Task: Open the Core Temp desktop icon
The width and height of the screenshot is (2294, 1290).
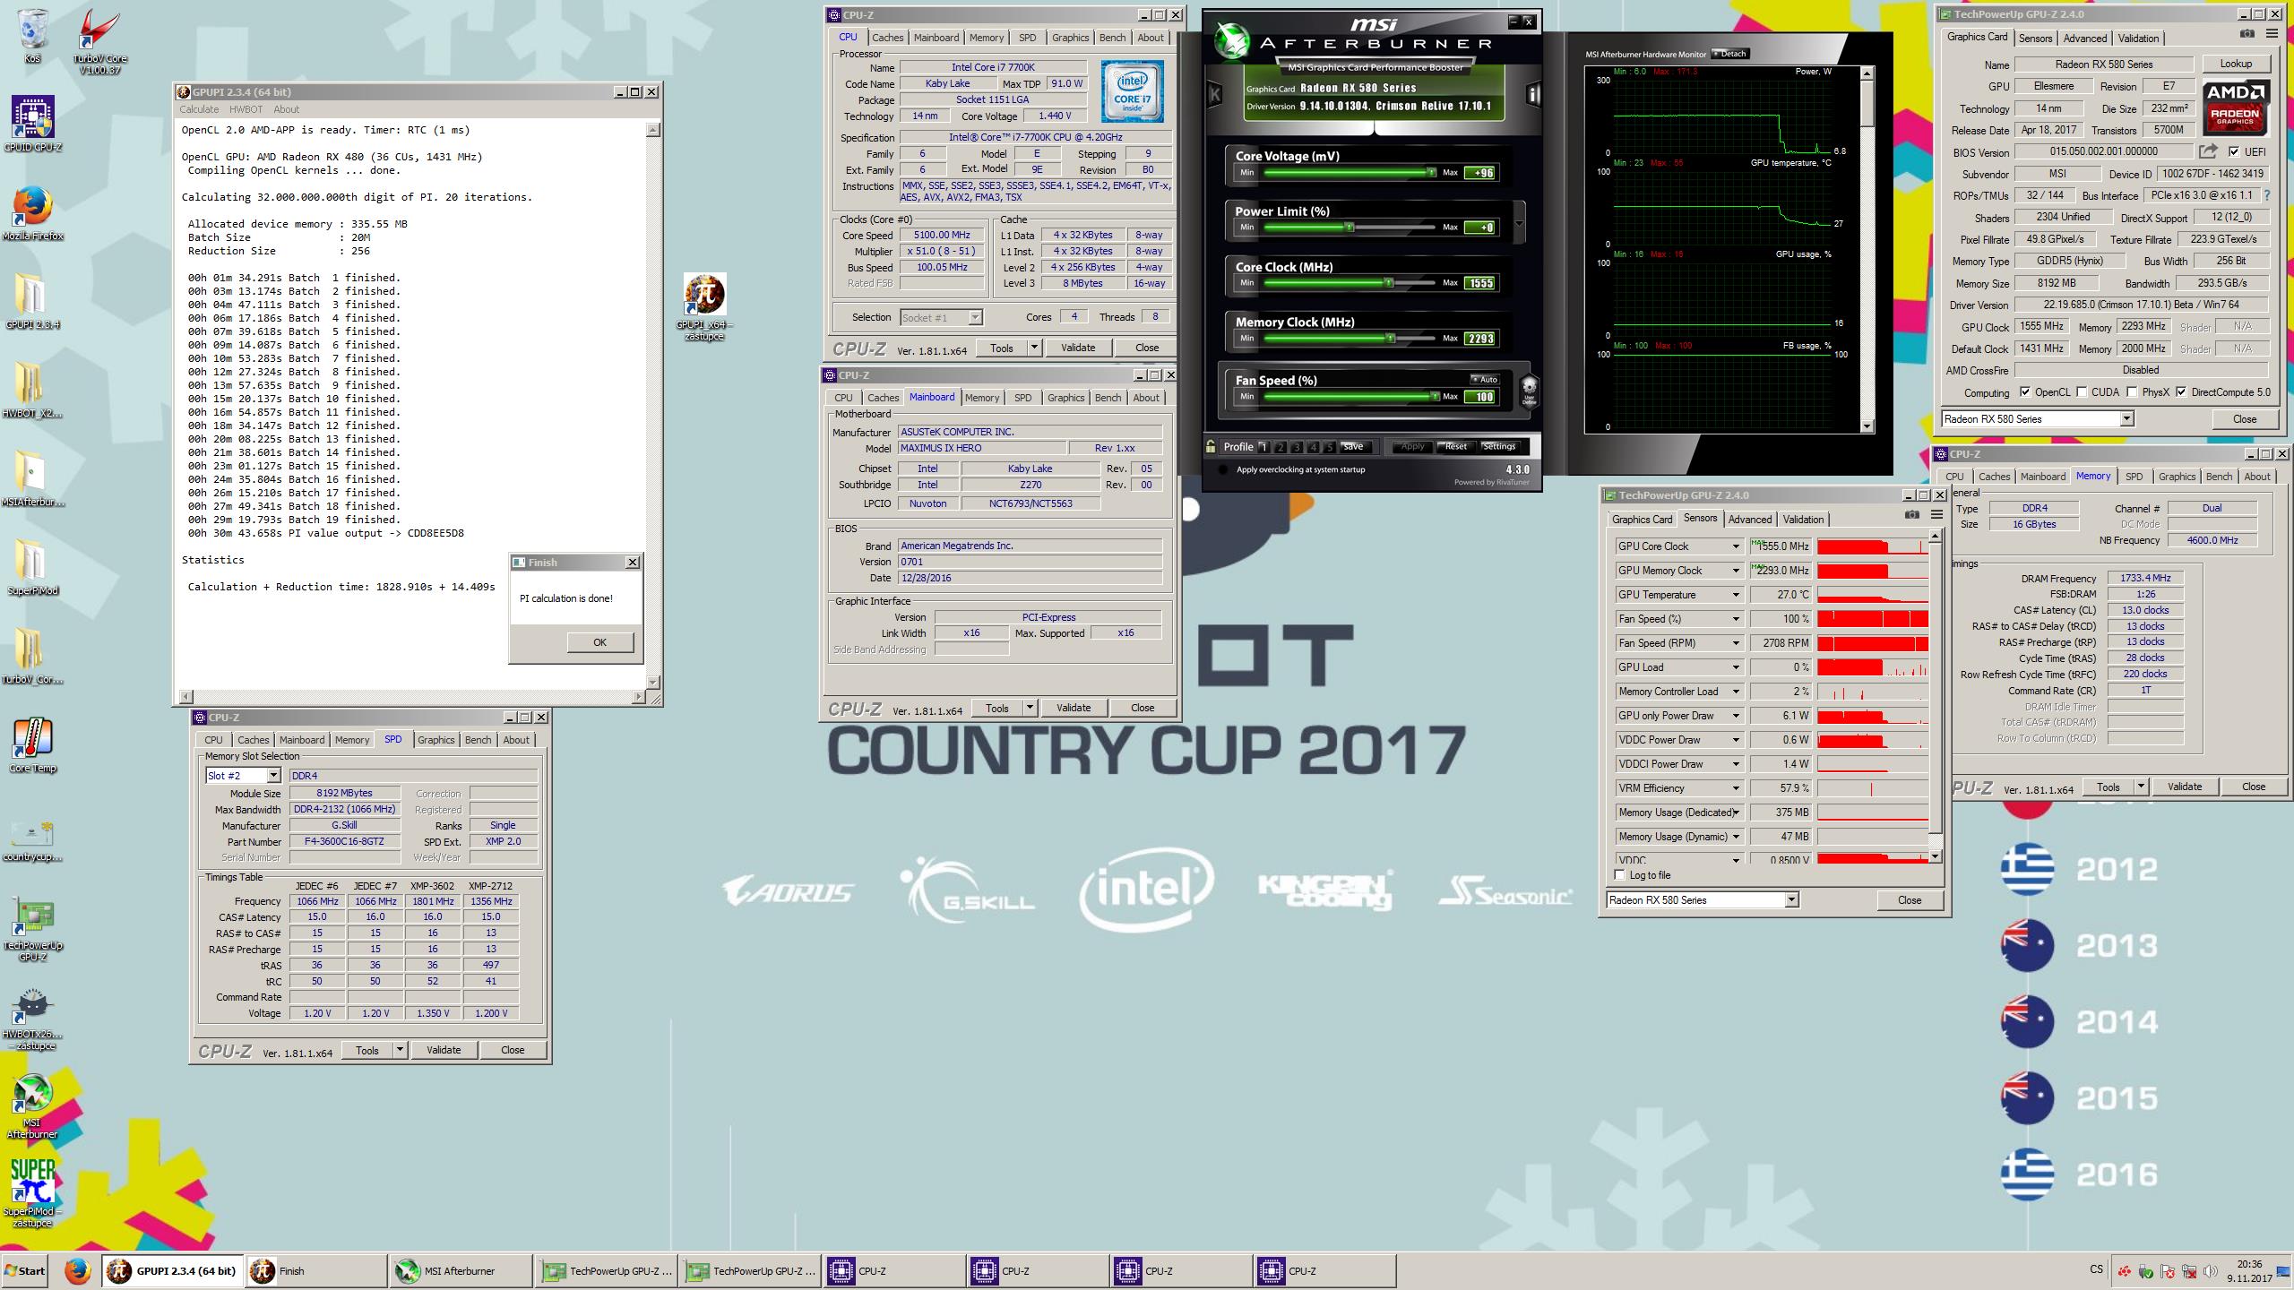Action: coord(32,744)
